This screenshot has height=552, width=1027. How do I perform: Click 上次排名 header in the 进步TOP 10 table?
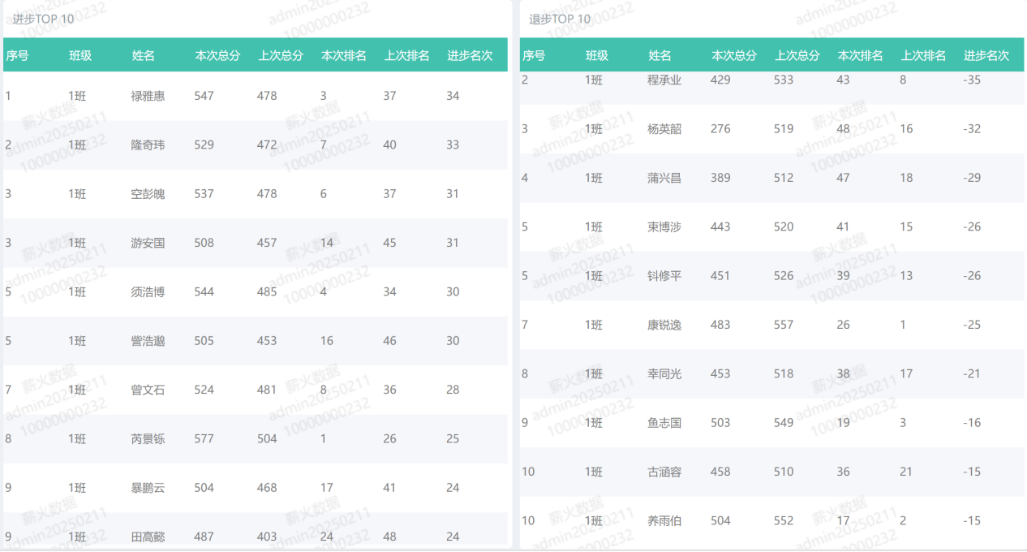pos(406,56)
